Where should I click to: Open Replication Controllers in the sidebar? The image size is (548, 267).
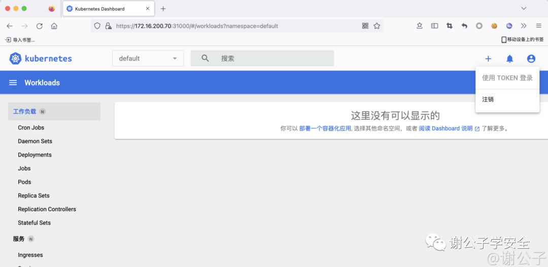[47, 209]
